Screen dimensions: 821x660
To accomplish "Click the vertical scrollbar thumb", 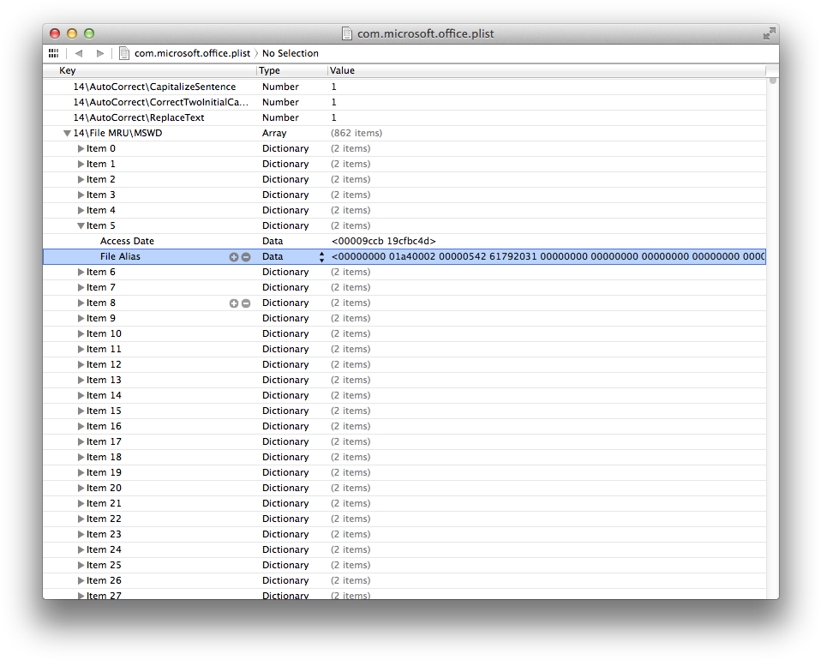I will coord(773,81).
